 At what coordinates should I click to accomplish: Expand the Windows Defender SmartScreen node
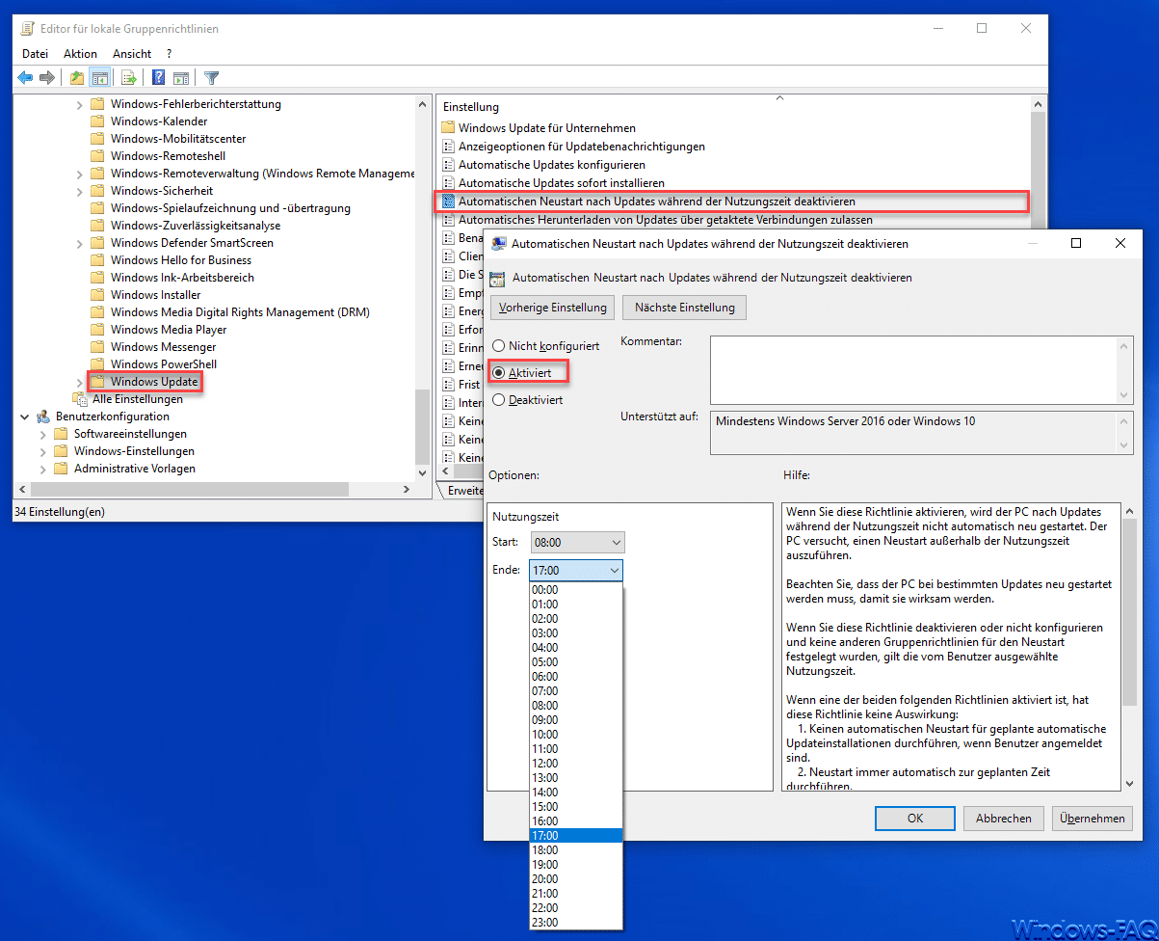pyautogui.click(x=80, y=243)
